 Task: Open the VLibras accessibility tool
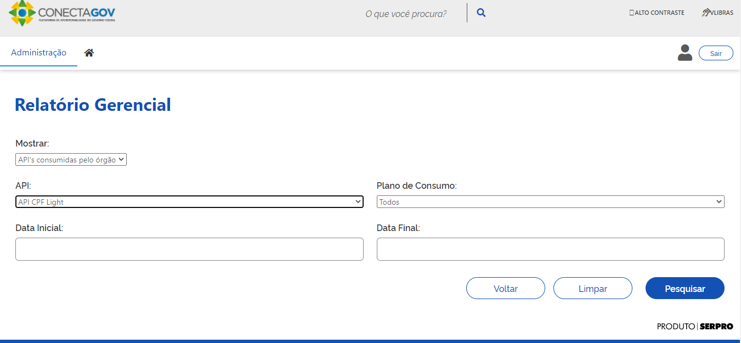coord(717,12)
